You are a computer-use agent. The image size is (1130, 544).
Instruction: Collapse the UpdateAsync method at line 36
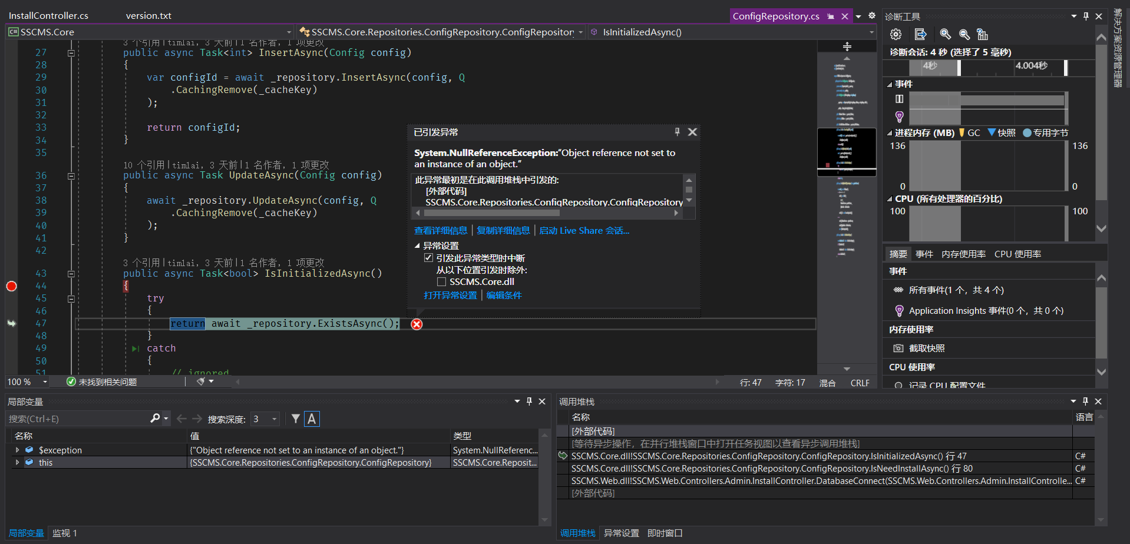71,176
